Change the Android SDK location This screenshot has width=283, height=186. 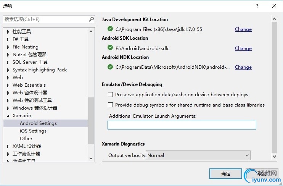point(243,49)
